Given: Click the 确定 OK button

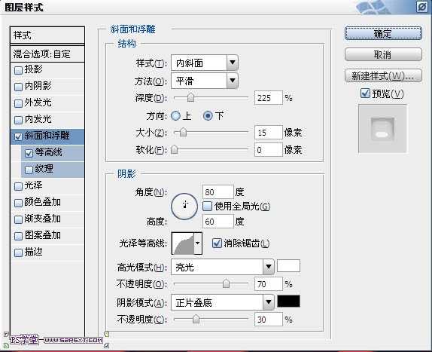Looking at the screenshot, I should pos(383,34).
